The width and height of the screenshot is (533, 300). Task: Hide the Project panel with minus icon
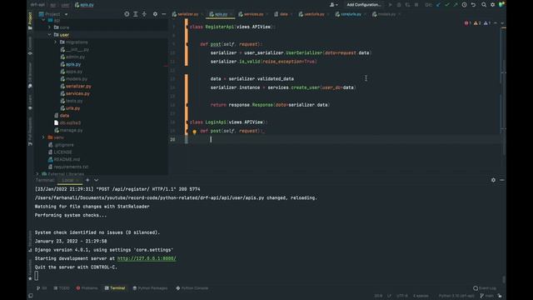[164, 14]
